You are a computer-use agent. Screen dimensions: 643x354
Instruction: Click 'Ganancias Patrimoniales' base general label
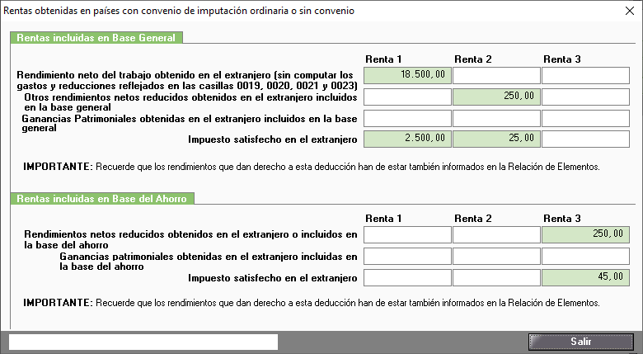click(x=190, y=123)
